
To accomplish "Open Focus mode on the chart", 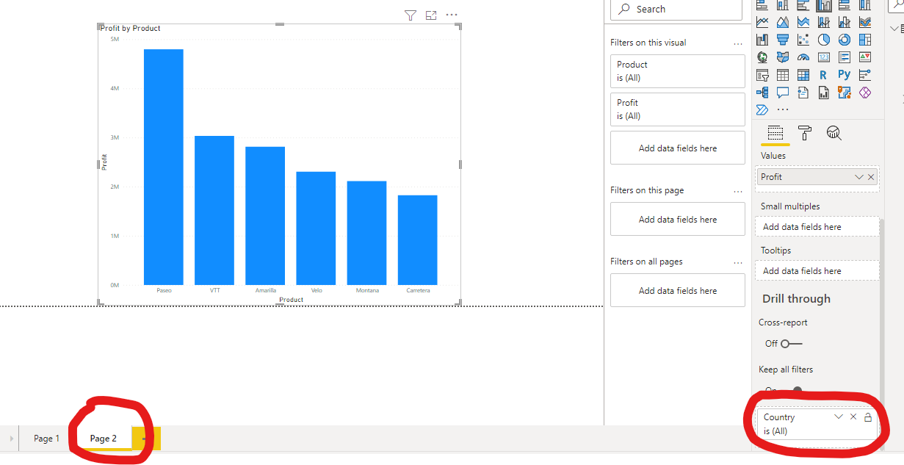I will tap(431, 15).
